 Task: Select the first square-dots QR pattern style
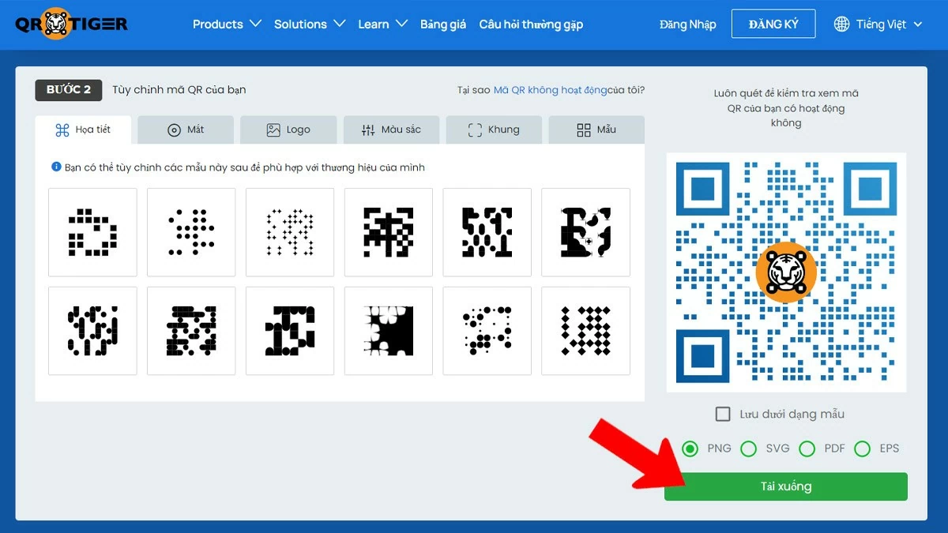coord(92,231)
